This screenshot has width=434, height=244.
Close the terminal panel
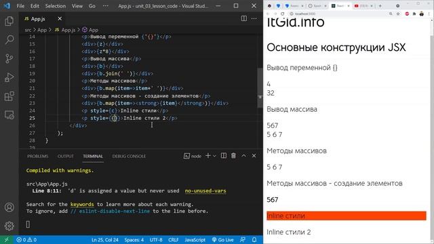[x=254, y=156]
